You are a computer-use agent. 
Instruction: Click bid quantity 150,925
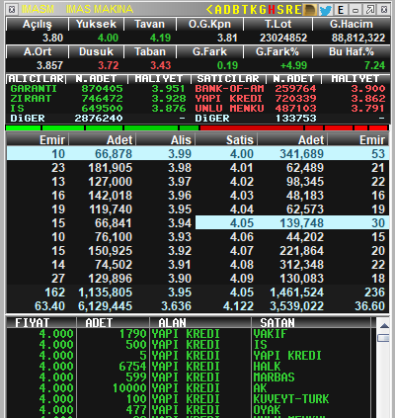click(110, 251)
